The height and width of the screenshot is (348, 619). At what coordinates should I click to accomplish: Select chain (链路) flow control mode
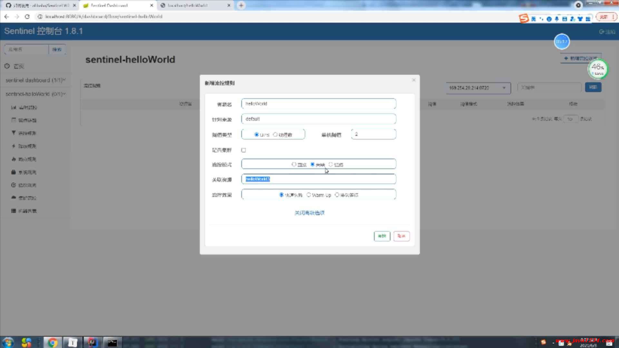[330, 164]
